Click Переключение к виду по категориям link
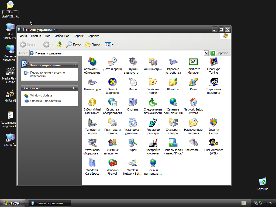The image size is (276, 207). [x=47, y=74]
